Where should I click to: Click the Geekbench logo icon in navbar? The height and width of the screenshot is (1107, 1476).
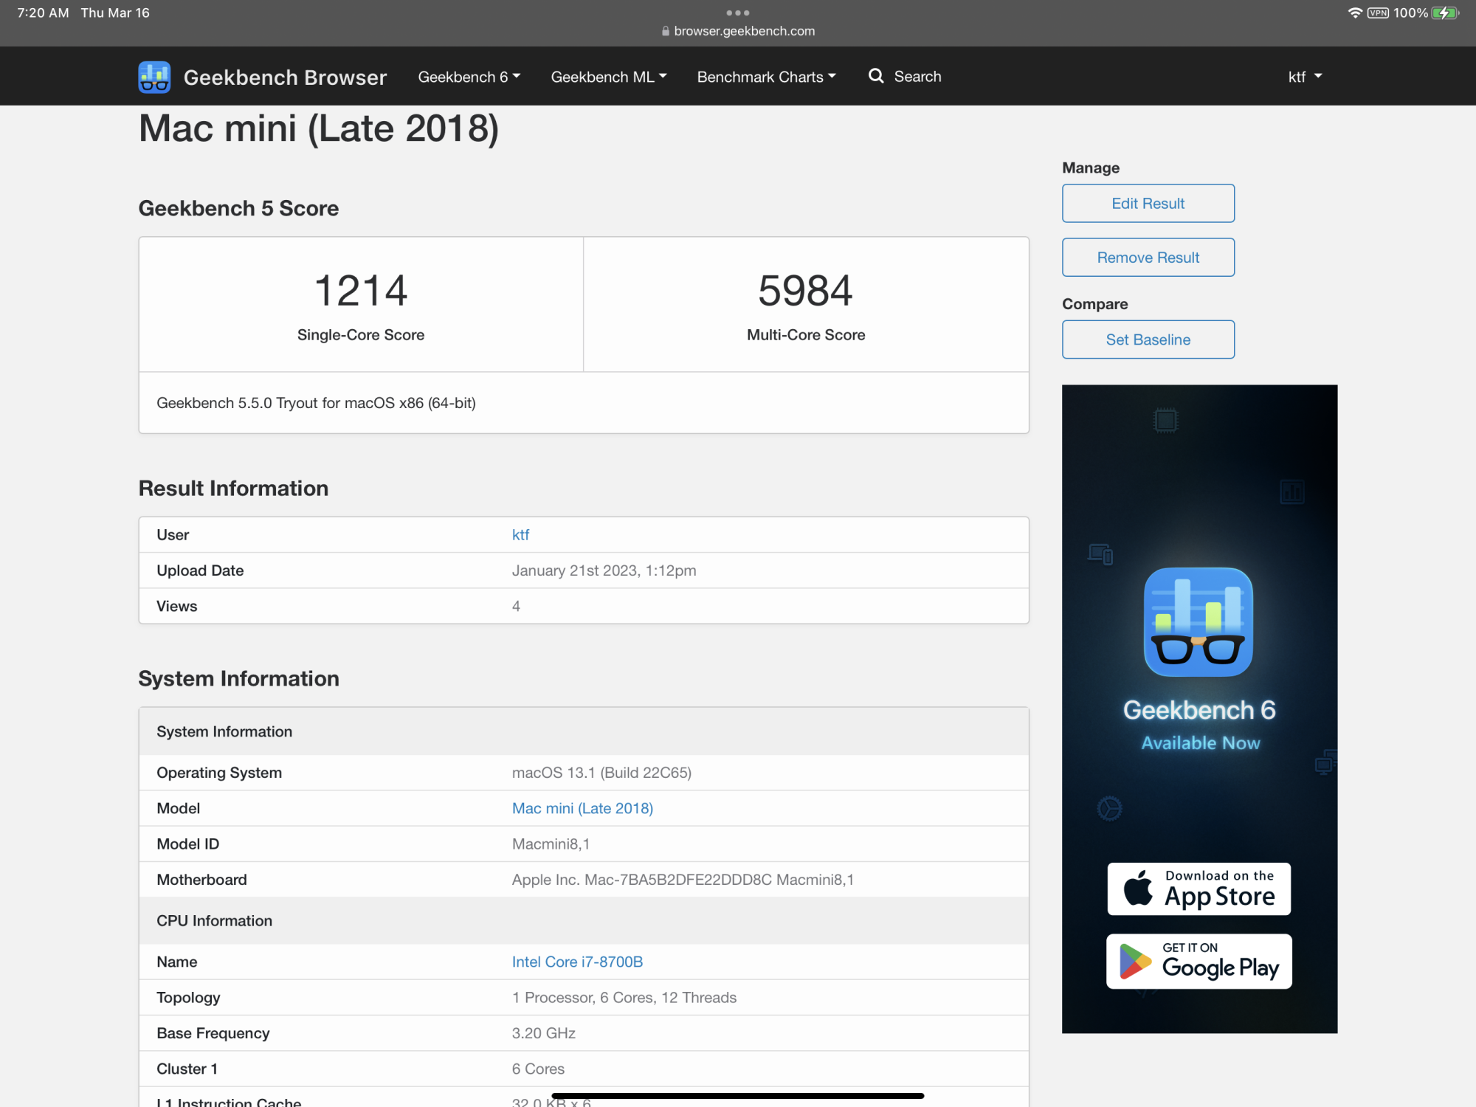[154, 77]
